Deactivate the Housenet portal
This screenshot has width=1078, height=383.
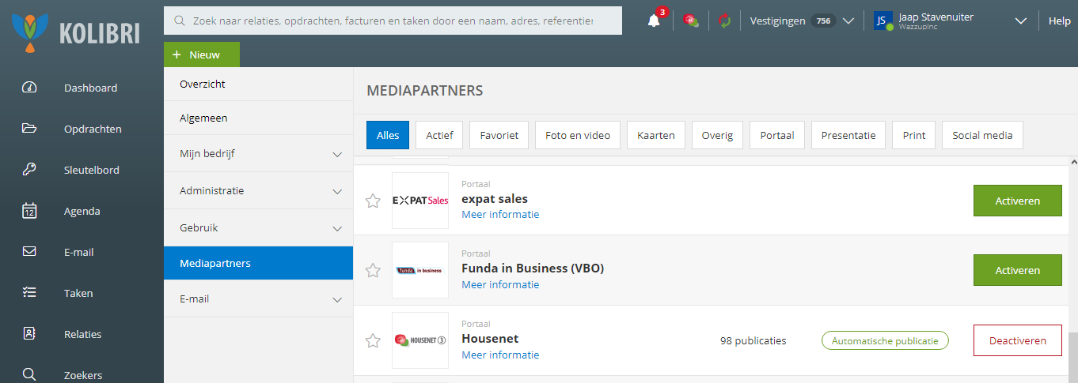click(x=1017, y=340)
